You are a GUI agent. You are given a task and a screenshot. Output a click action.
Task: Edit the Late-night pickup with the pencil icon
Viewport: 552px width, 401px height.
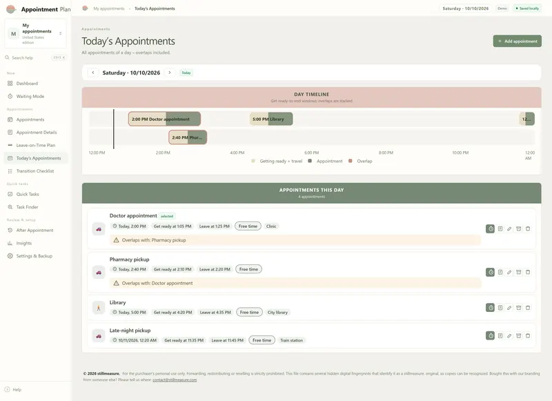click(x=509, y=336)
